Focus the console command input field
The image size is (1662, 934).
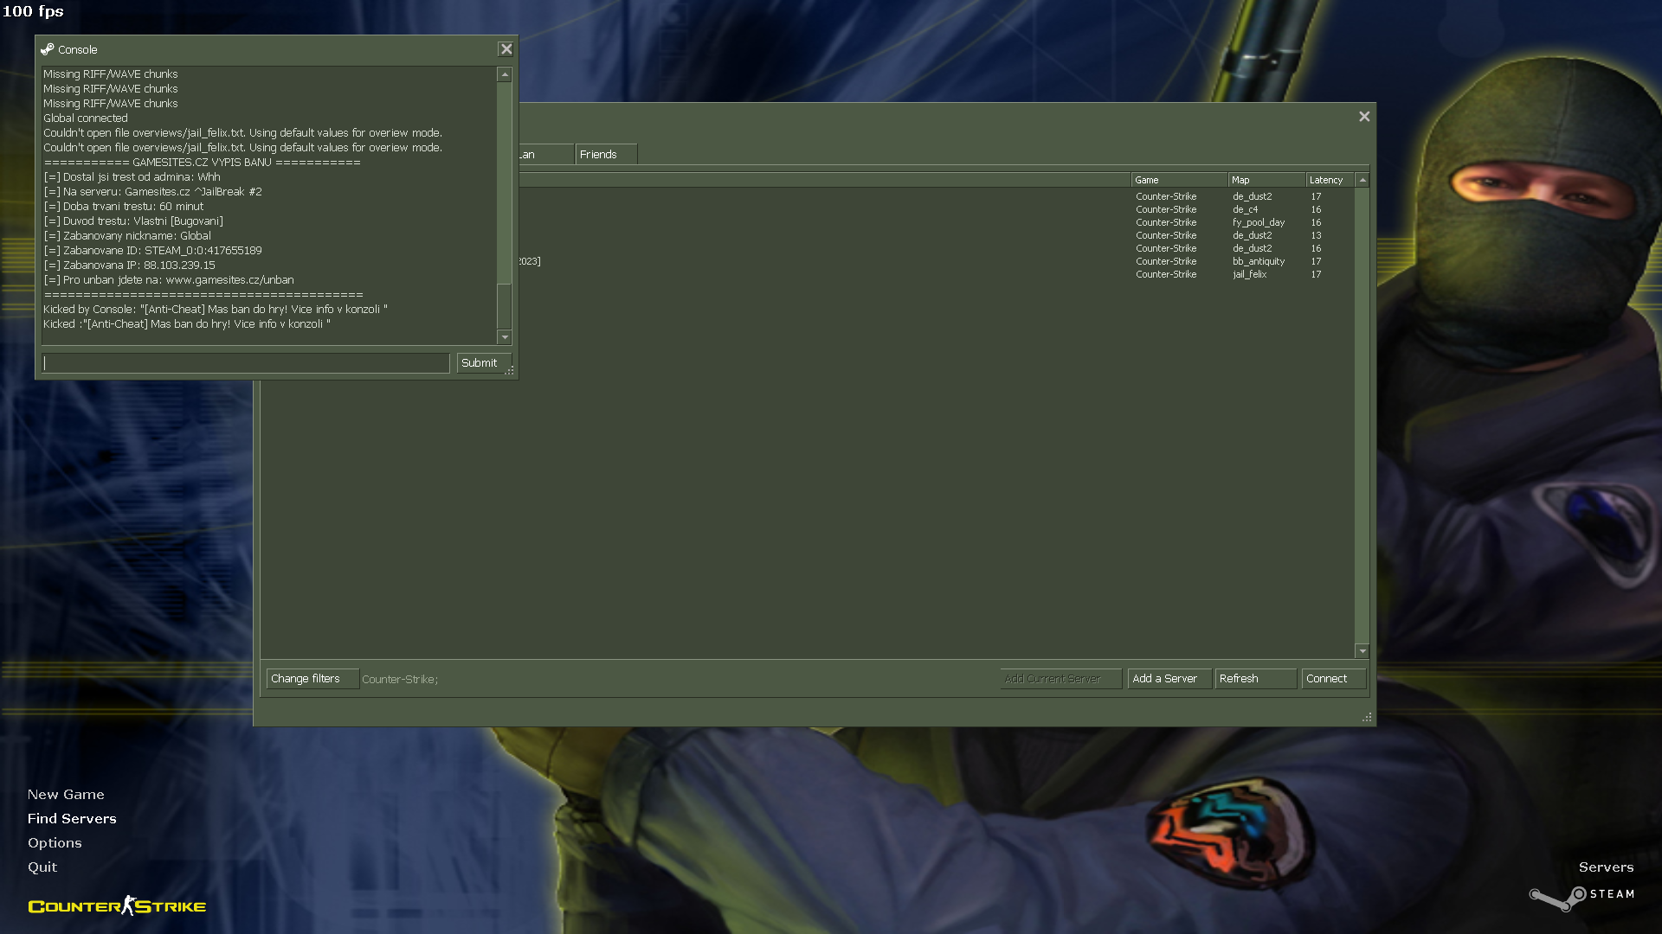246,363
